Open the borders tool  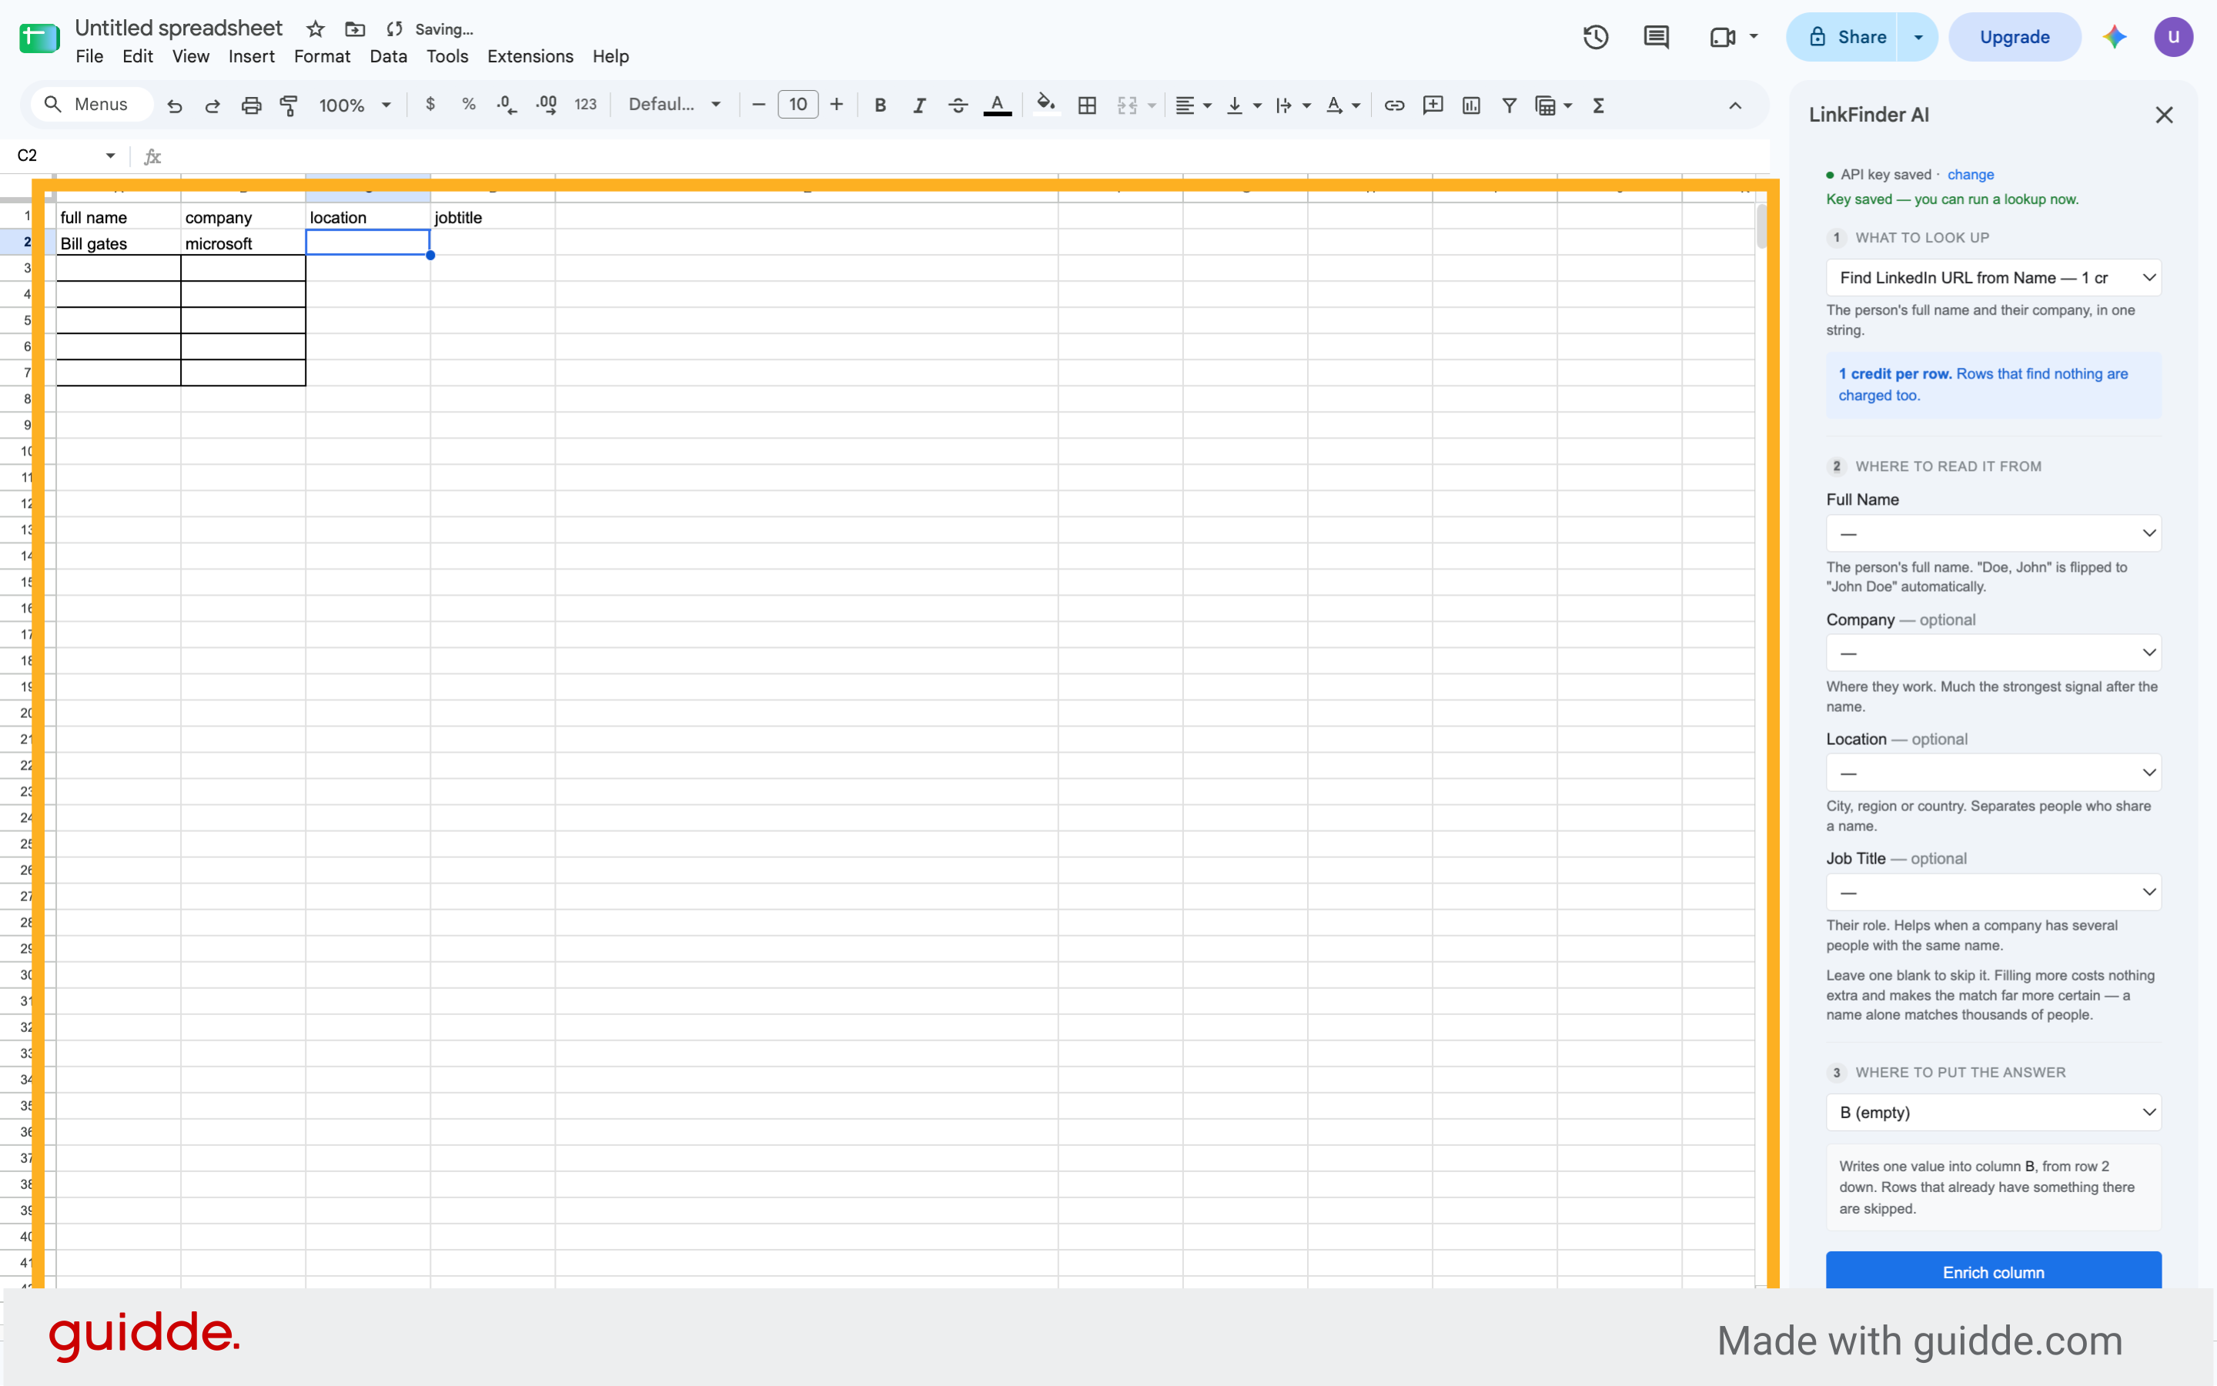[x=1088, y=105]
